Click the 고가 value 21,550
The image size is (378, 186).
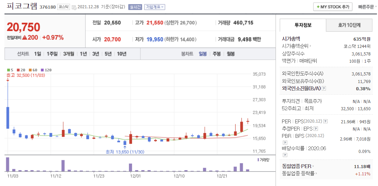click(x=155, y=23)
